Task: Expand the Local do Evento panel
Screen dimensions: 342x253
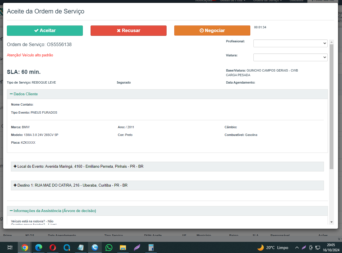Action: pos(15,166)
